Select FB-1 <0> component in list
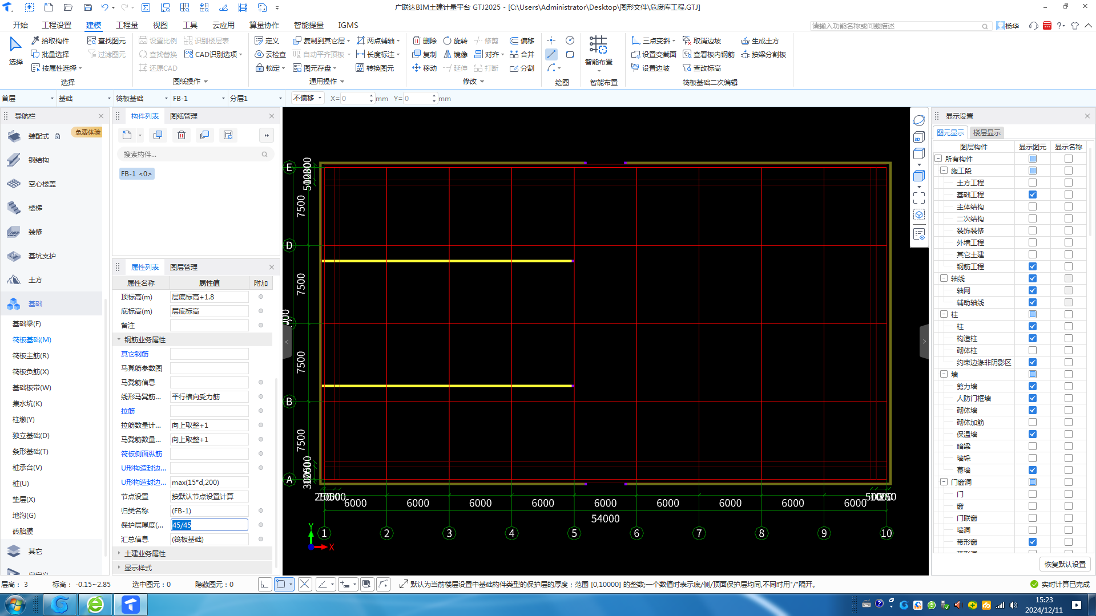The image size is (1096, 616). tap(136, 173)
